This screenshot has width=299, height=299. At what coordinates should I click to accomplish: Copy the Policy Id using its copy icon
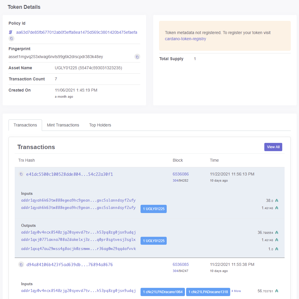click(x=11, y=38)
